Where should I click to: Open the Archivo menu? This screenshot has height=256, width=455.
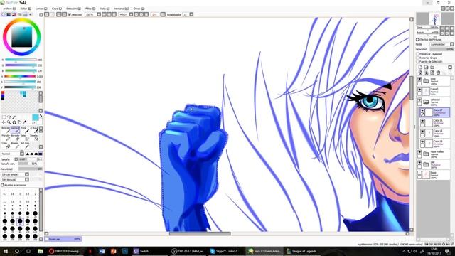(9, 9)
